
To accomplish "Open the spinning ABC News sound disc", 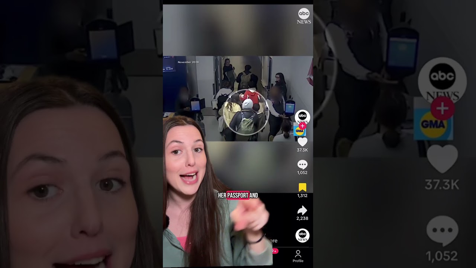I will 302,236.
